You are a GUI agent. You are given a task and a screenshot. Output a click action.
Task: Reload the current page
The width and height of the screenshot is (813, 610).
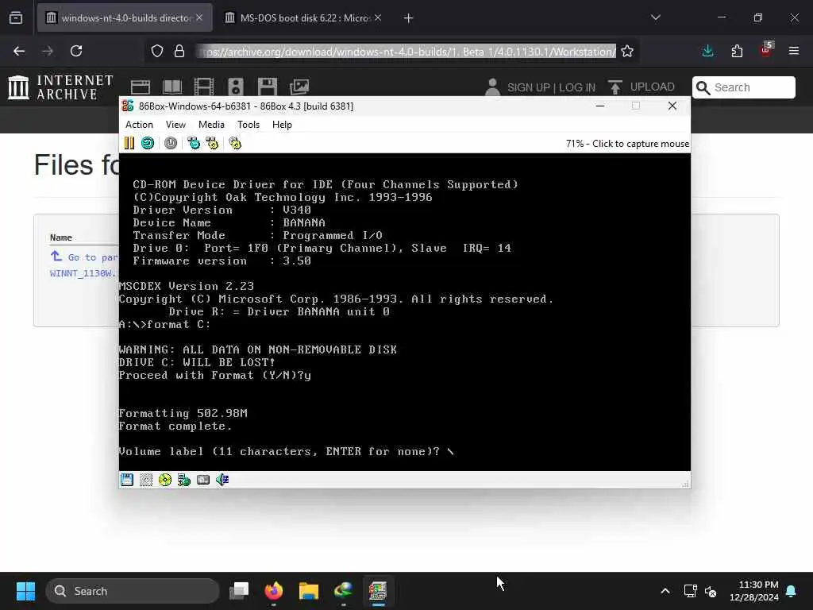[x=76, y=51]
